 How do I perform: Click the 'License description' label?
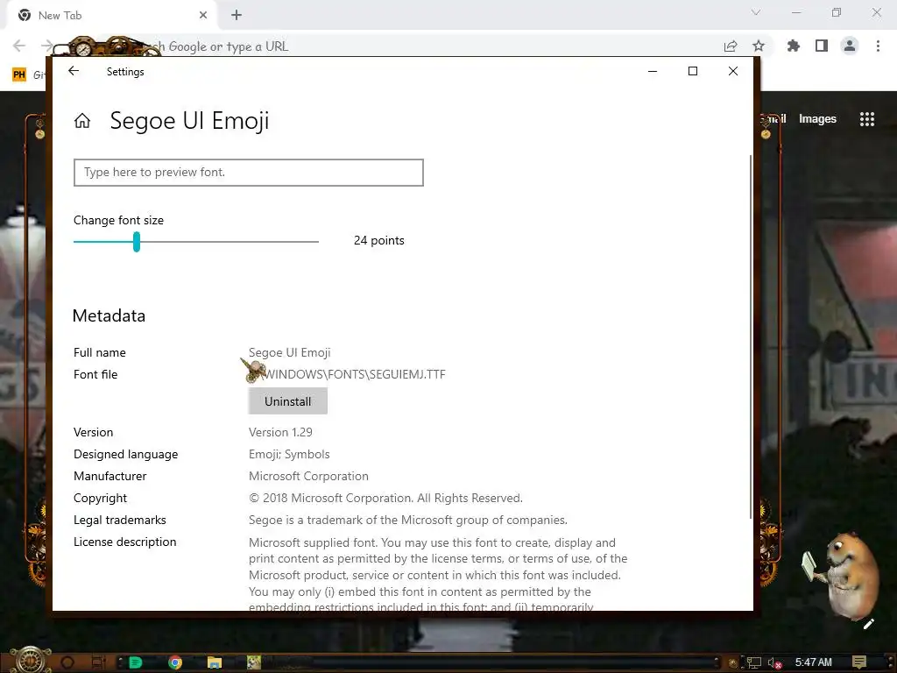[124, 542]
